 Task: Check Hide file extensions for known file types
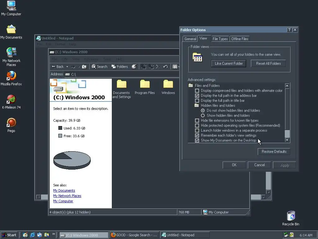click(197, 120)
